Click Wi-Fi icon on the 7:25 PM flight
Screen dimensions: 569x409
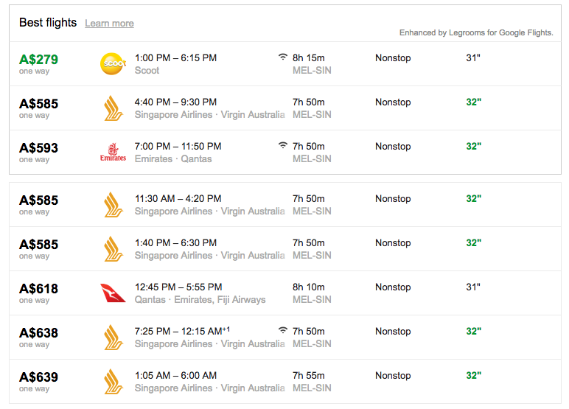tap(283, 331)
